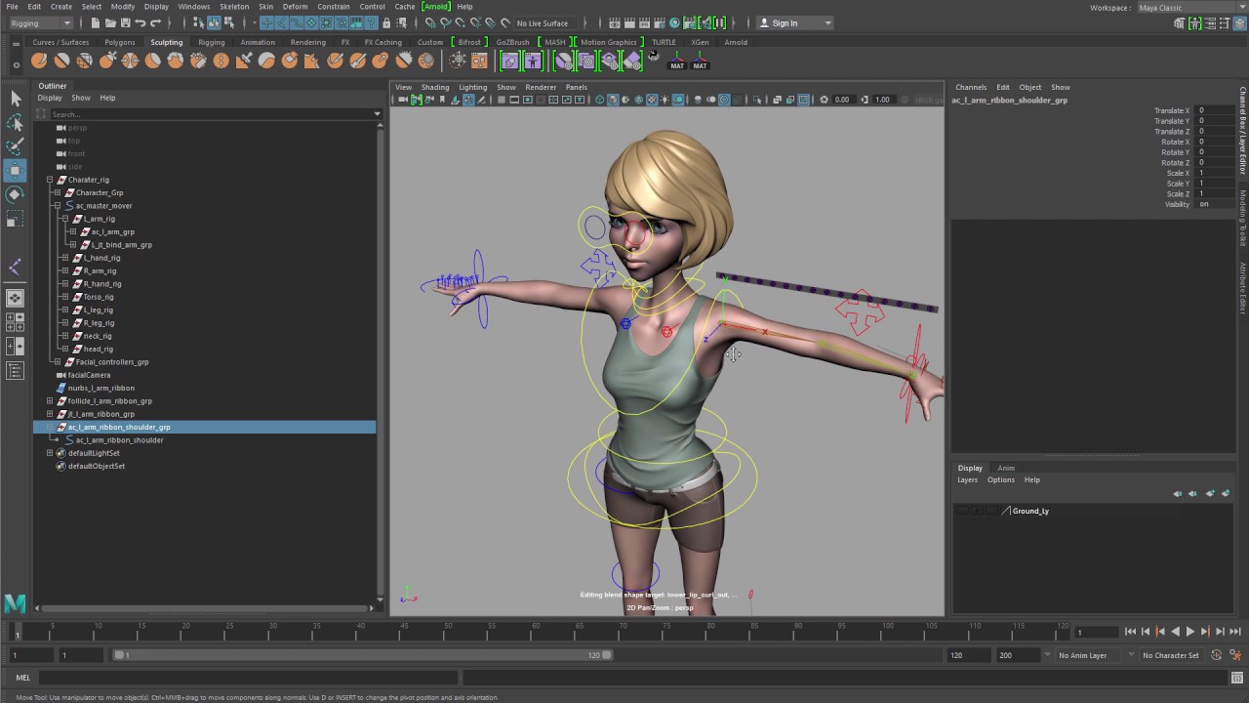Open the Skeleton menu
1249x703 pixels.
[x=234, y=7]
